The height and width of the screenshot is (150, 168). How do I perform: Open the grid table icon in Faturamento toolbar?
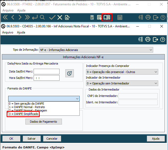(x=120, y=18)
